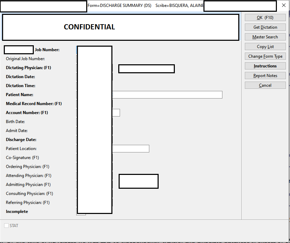This screenshot has width=290, height=243.
Task: Click the OK (F10) button
Action: point(265,18)
